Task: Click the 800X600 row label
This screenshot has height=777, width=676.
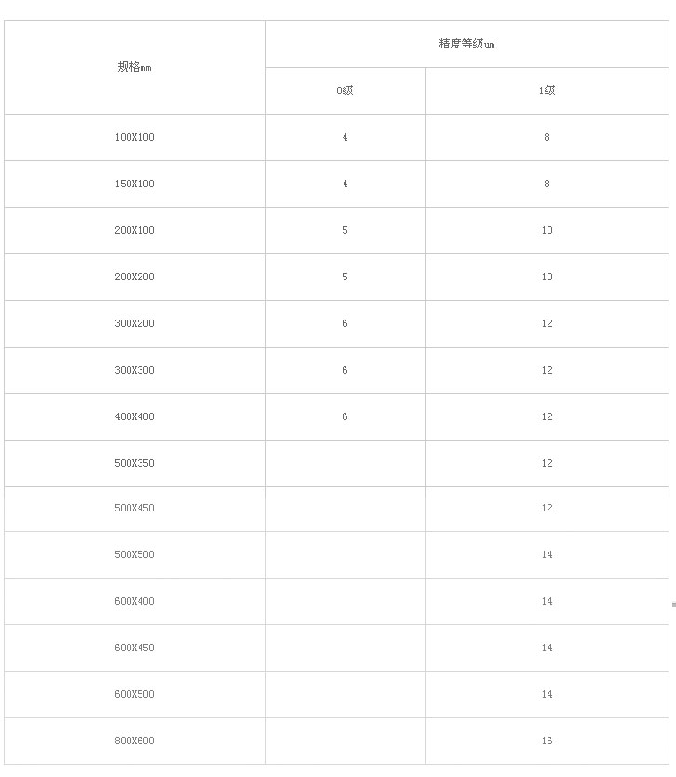Action: click(x=135, y=742)
